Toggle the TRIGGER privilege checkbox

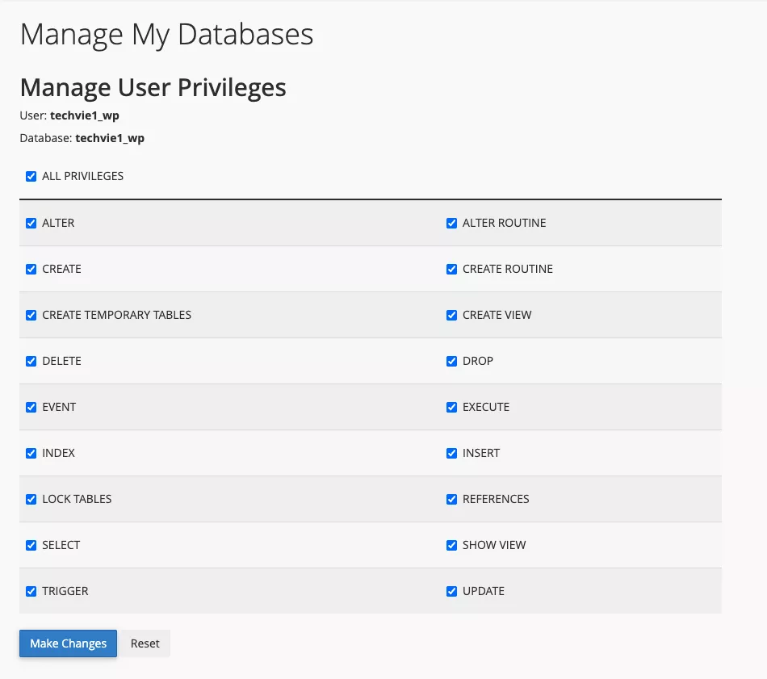[x=31, y=591]
